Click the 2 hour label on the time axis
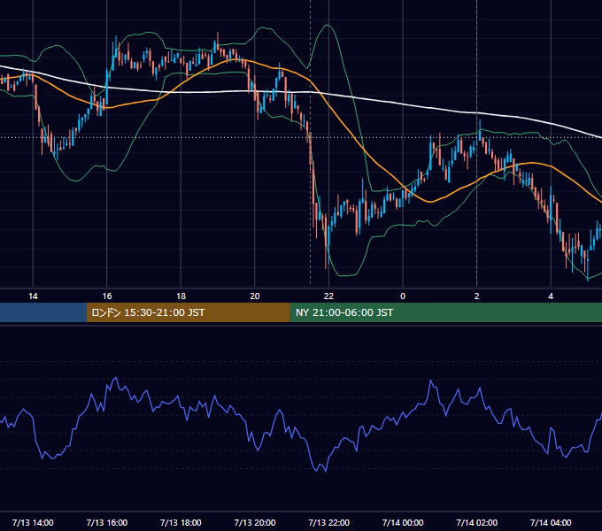 point(477,296)
